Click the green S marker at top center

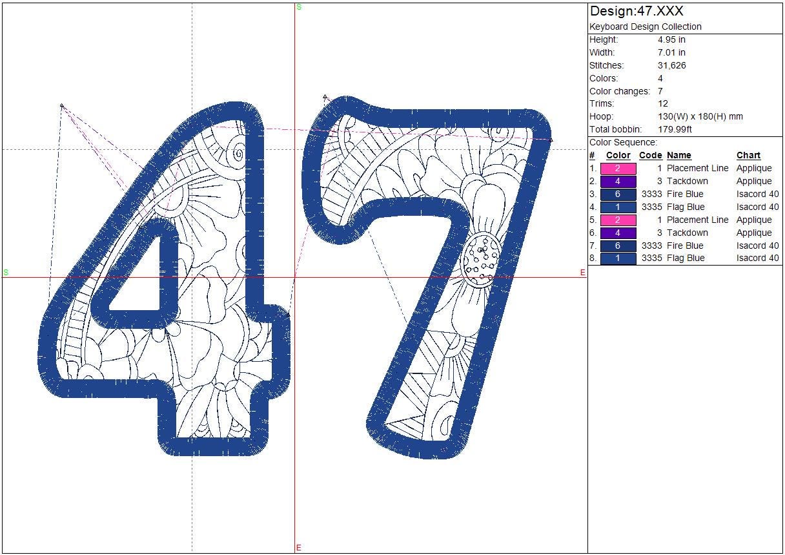299,7
